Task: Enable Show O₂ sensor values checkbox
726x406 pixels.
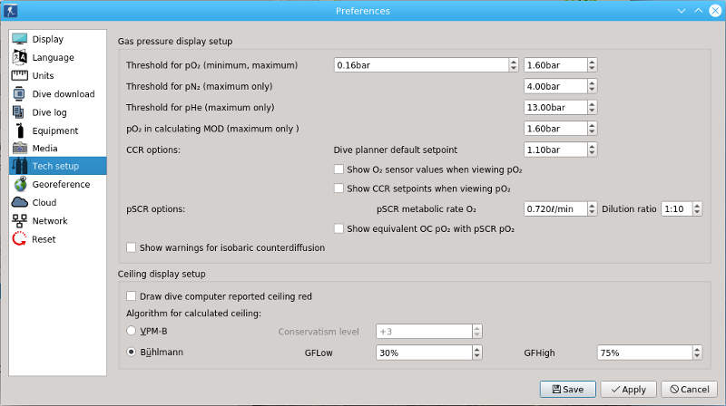Action: pyautogui.click(x=339, y=169)
